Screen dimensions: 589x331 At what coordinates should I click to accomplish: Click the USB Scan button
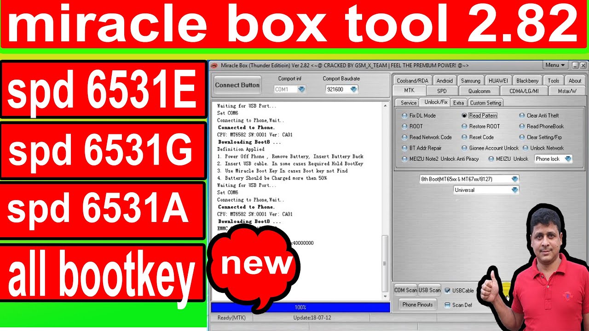(429, 290)
